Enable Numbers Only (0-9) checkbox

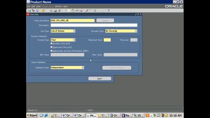51,43
